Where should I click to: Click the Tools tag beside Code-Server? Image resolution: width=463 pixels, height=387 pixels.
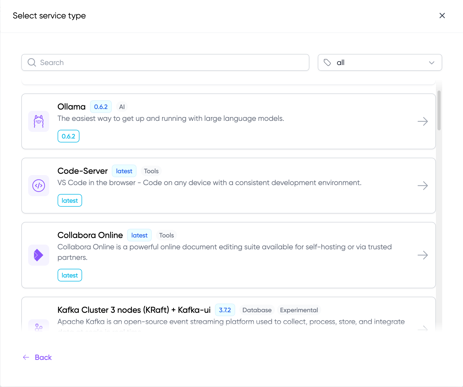point(151,171)
